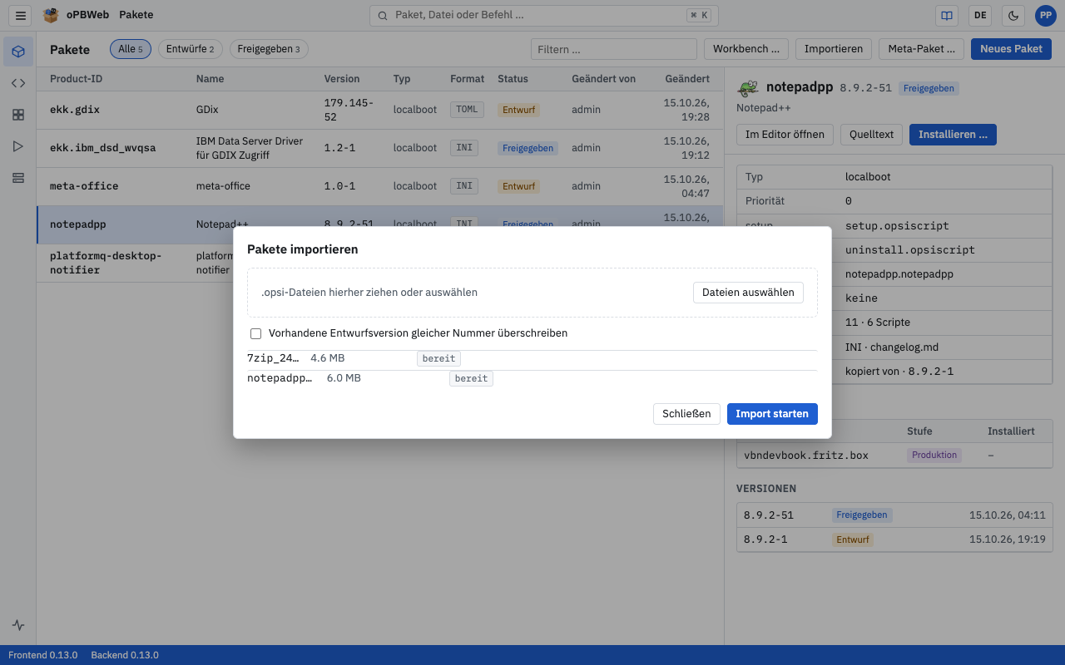
Task: Open the hamburger navigation menu
Action: point(22,15)
